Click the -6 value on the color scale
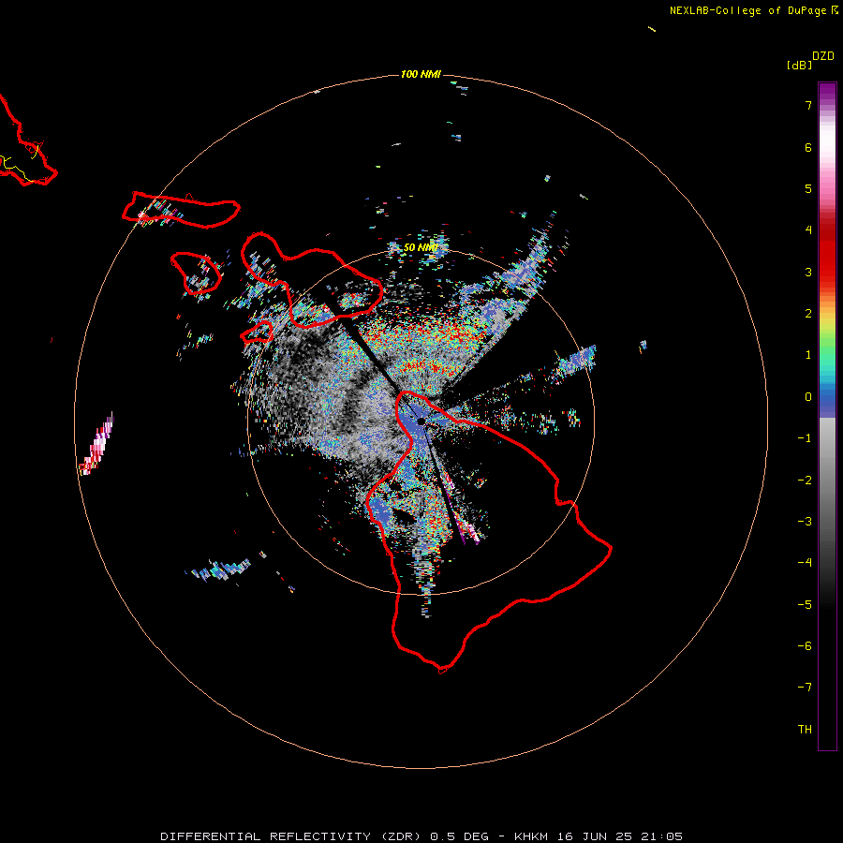The image size is (843, 843). click(805, 646)
